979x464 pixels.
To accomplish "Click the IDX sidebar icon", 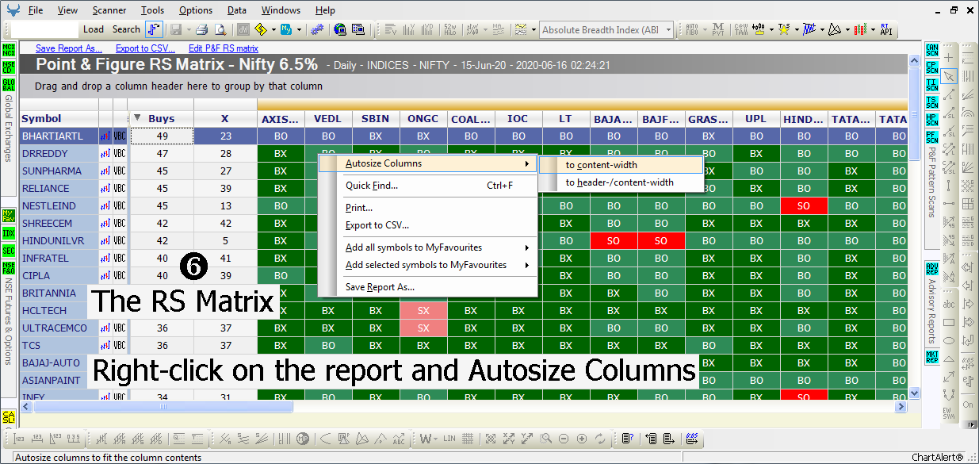I will coord(9,233).
